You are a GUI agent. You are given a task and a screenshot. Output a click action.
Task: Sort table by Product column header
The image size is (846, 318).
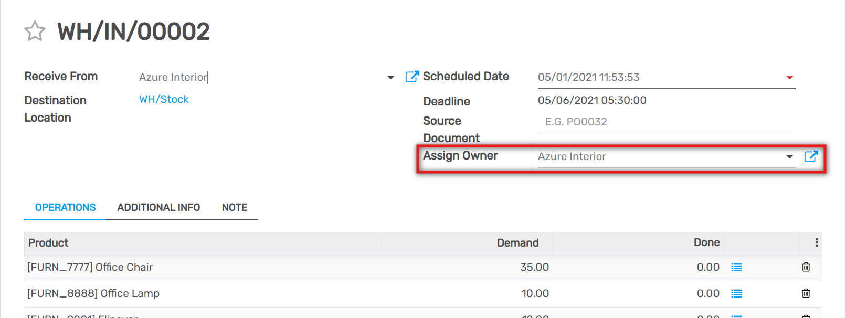point(48,242)
